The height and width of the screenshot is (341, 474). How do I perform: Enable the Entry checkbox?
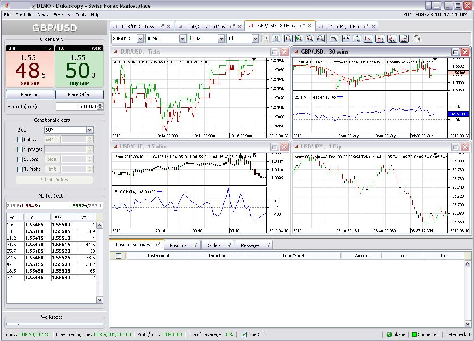pos(20,140)
